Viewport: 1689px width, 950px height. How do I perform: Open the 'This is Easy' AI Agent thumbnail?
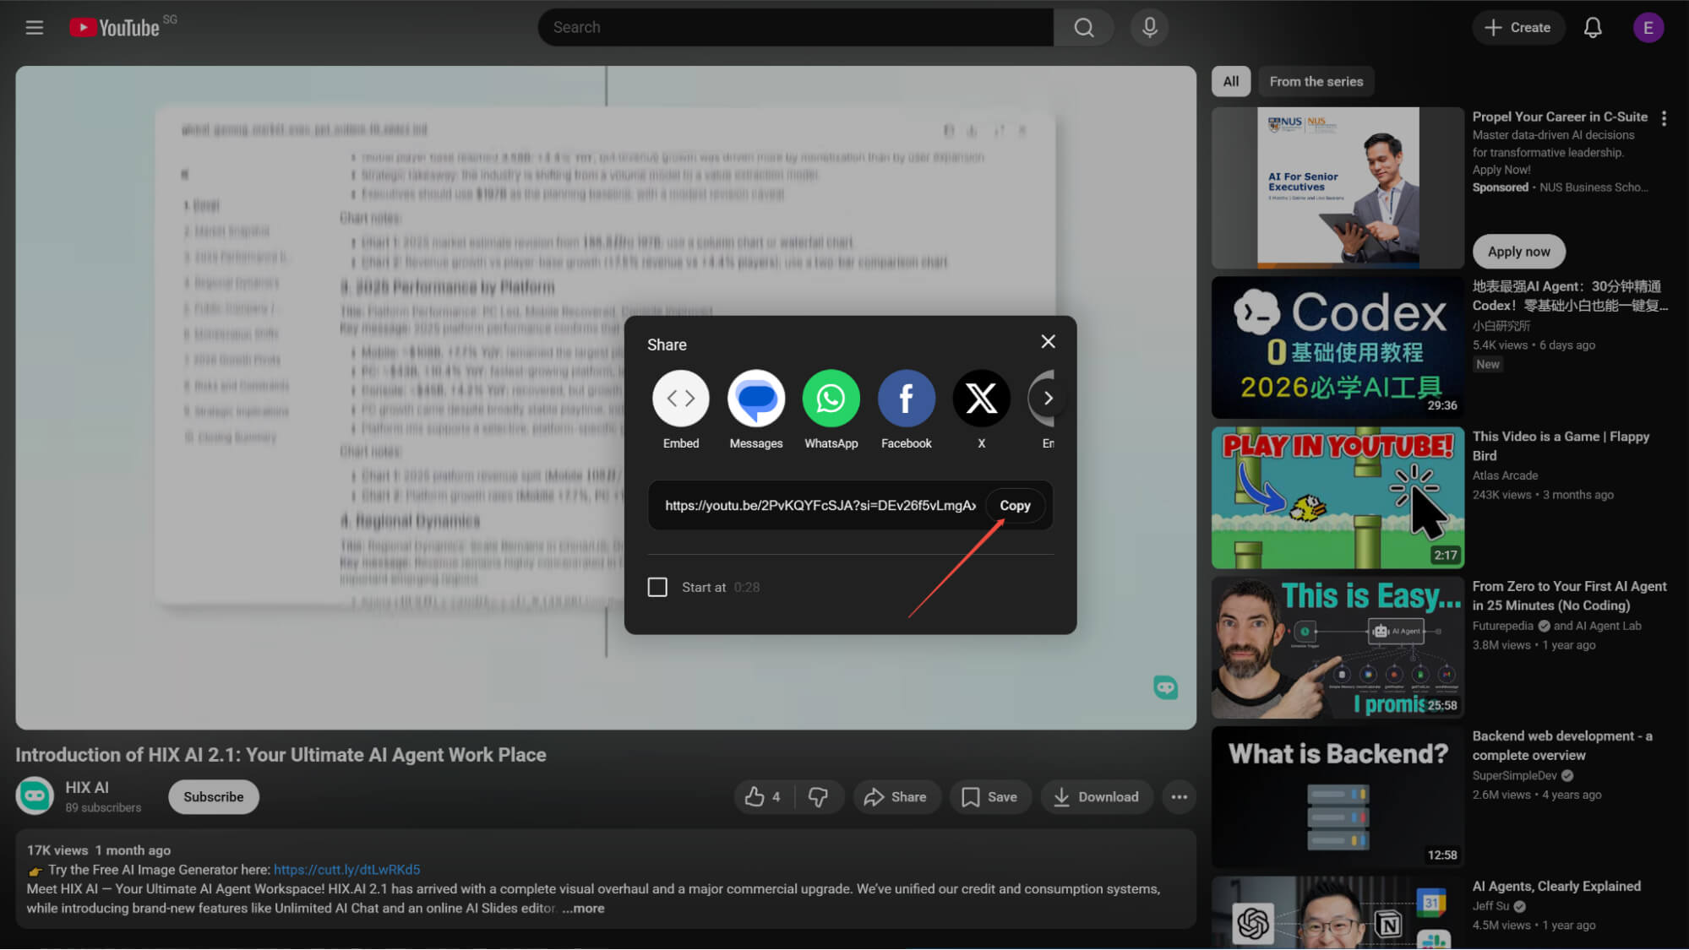point(1338,648)
